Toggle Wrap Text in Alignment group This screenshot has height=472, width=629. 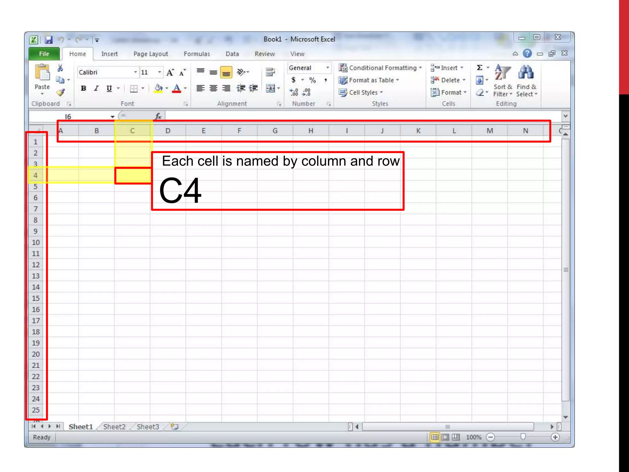[x=270, y=72]
